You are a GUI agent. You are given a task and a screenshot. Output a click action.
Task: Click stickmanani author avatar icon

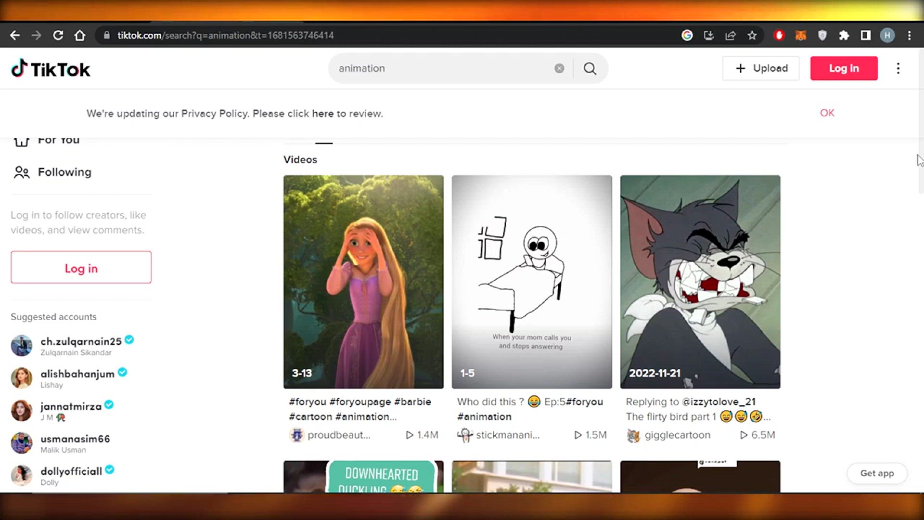[x=465, y=435]
